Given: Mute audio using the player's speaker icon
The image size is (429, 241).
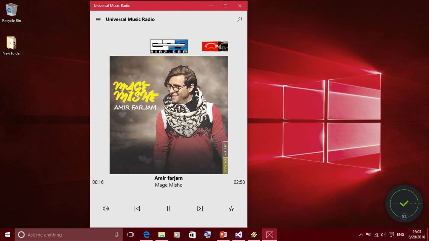Looking at the screenshot, I should [x=106, y=209].
